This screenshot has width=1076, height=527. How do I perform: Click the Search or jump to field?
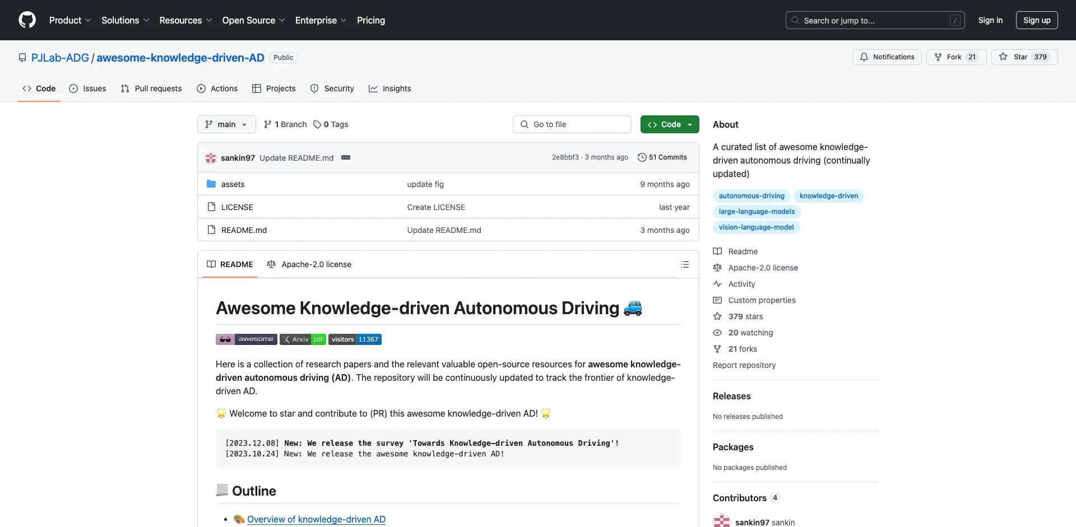875,20
